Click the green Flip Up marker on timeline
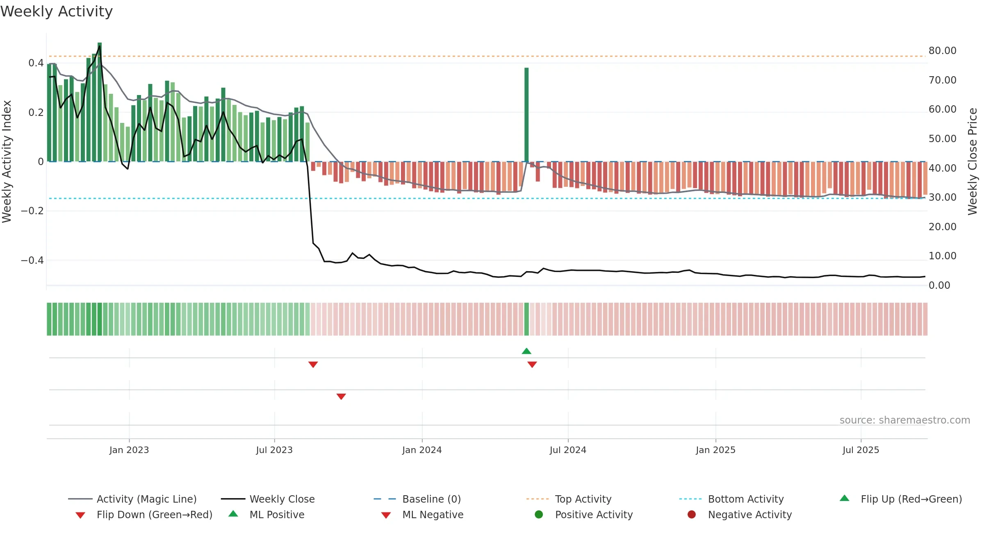Viewport: 984px width, 553px height. tap(526, 351)
